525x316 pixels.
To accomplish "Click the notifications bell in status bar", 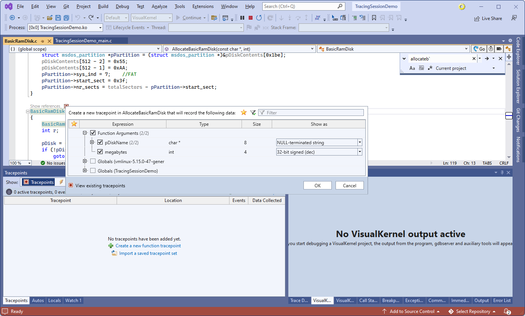I will point(507,311).
